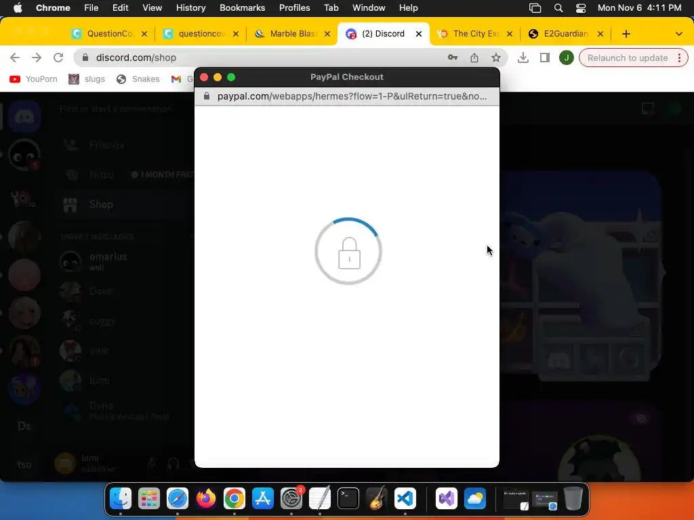Open the Help menu
The height and width of the screenshot is (520, 694).
[408, 8]
